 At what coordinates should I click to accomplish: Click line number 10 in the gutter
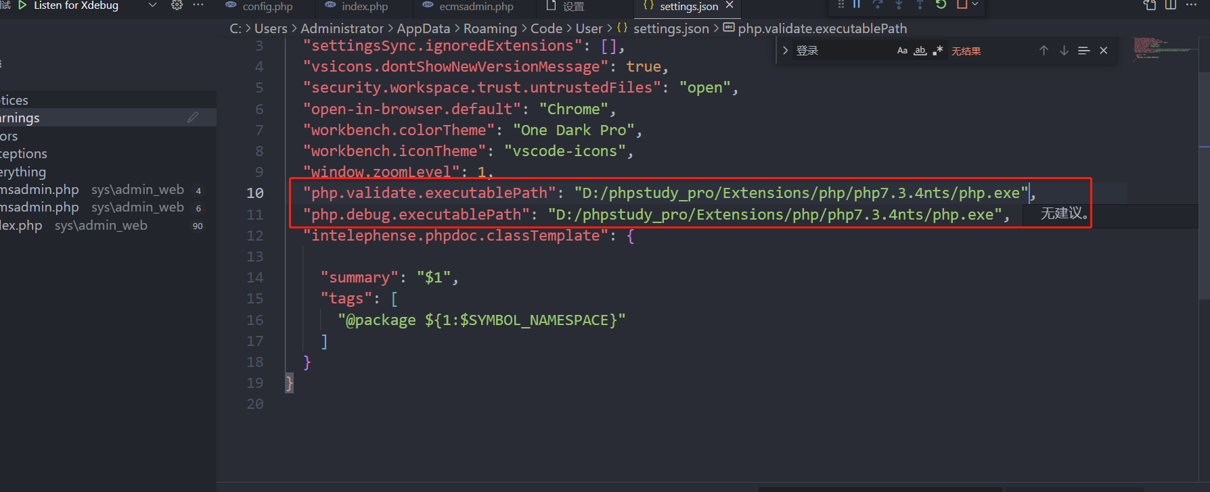click(254, 193)
